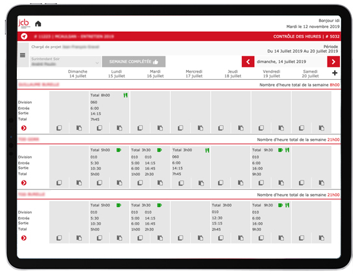Copy Lundi entry of the 8h00-week employee
This screenshot has width=360, height=274.
pos(100,128)
